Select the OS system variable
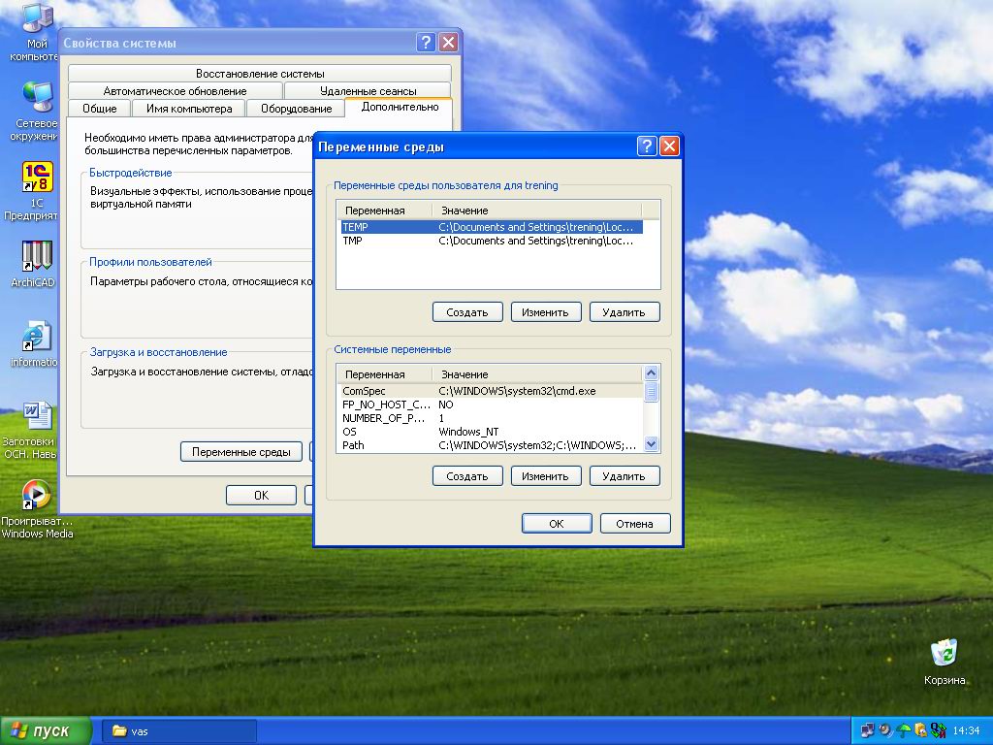 tap(492, 432)
